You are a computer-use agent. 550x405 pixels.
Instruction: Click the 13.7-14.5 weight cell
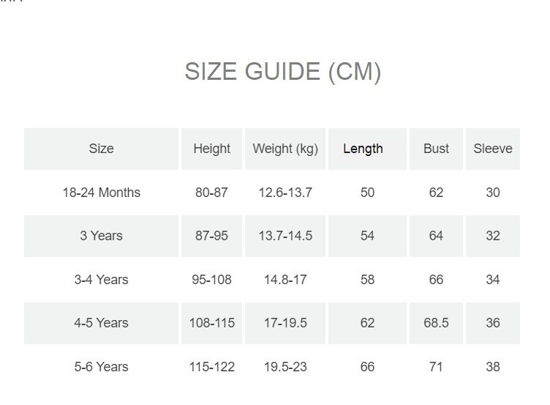[285, 236]
